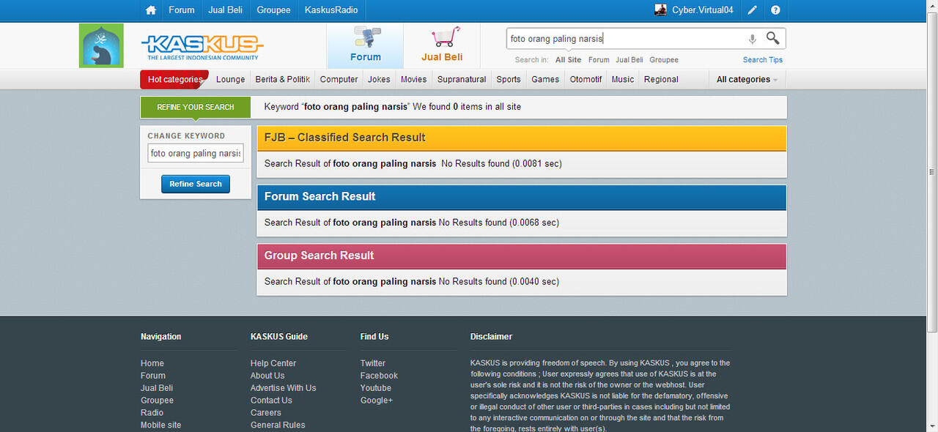Open footer Radio link
This screenshot has width=938, height=432.
152,413
